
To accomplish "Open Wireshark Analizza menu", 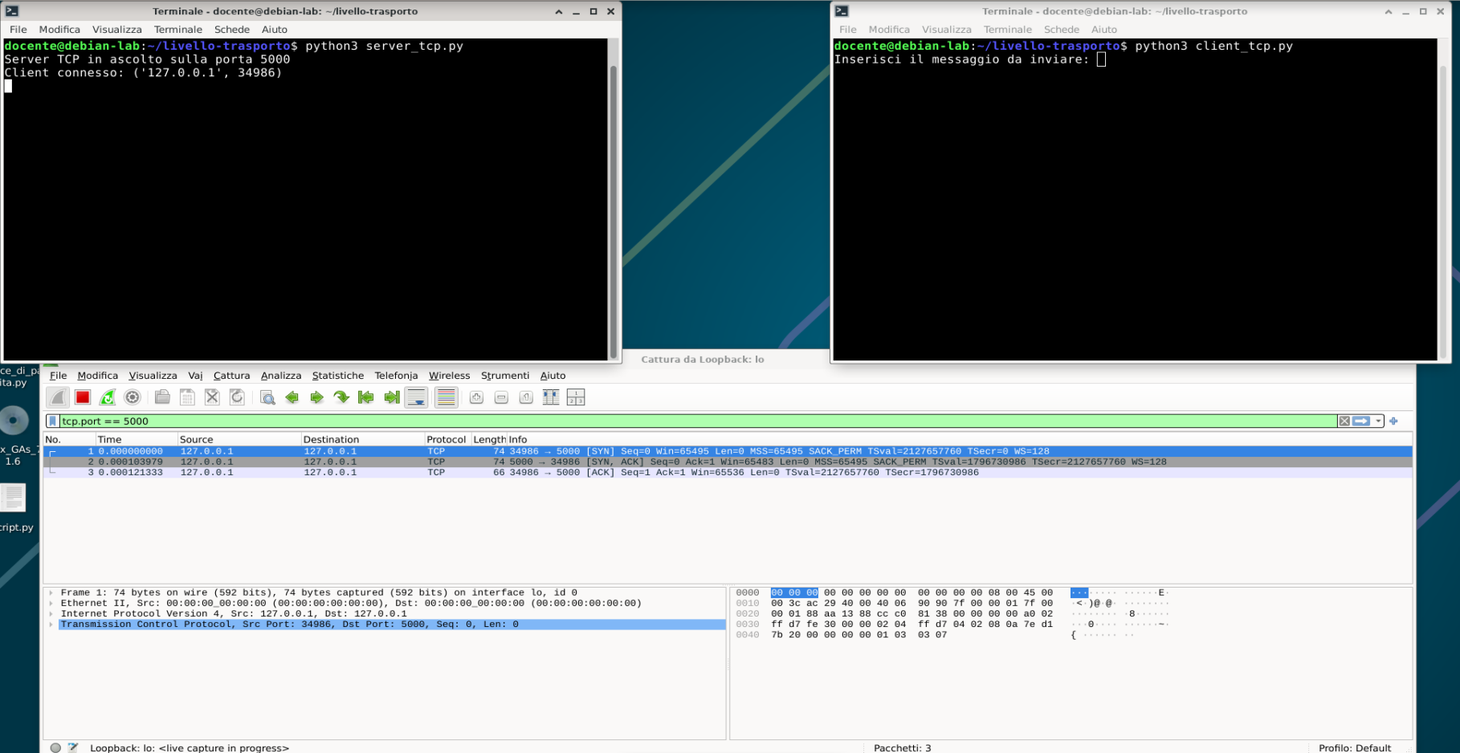I will [x=281, y=376].
